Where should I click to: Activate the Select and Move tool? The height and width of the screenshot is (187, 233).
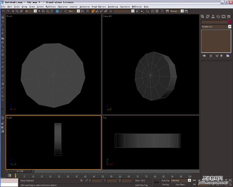pyautogui.click(x=57, y=11)
